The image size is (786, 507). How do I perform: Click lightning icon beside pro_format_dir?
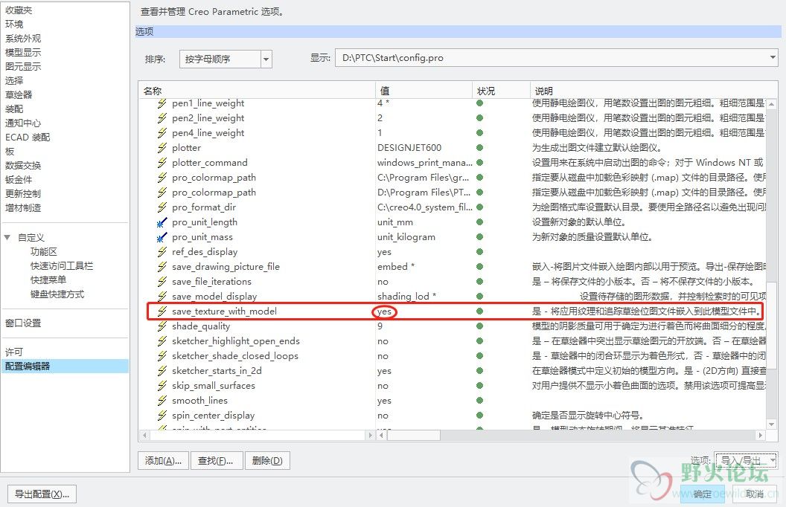(162, 207)
